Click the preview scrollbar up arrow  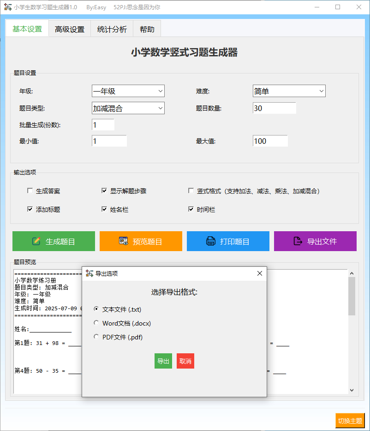[352, 273]
